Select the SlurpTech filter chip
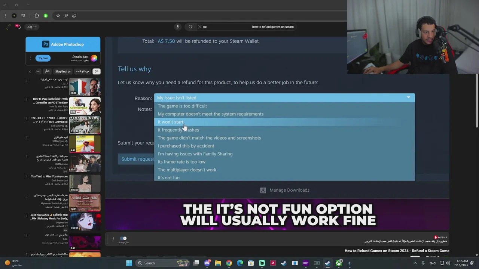The image size is (479, 269). (62, 71)
